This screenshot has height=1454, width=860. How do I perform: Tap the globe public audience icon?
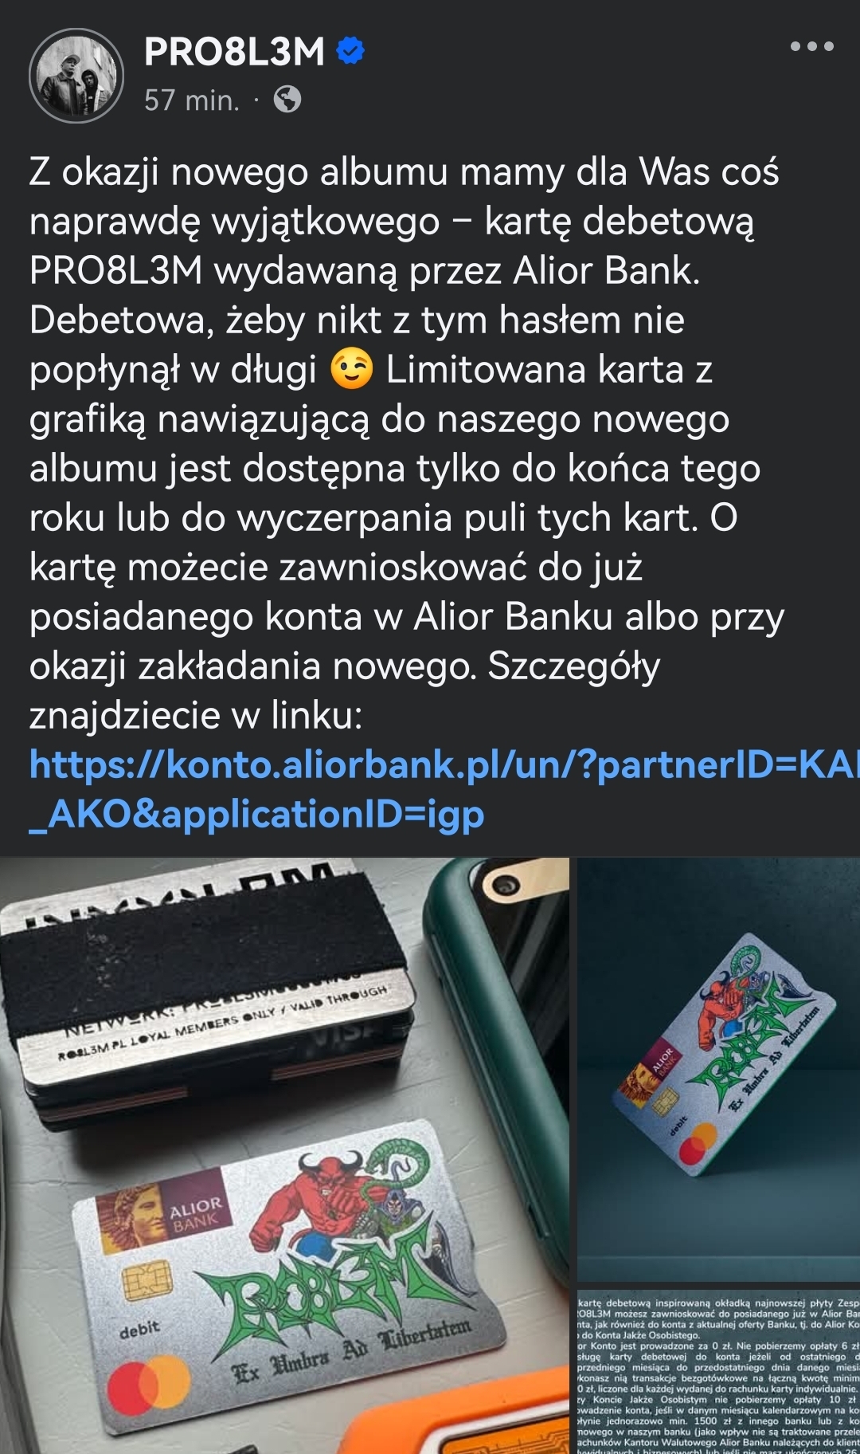pyautogui.click(x=287, y=100)
